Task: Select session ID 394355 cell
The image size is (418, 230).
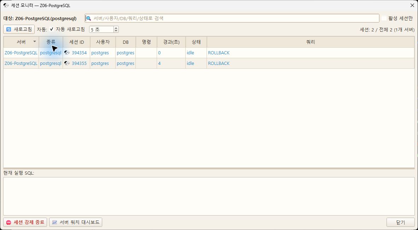Action: point(76,63)
